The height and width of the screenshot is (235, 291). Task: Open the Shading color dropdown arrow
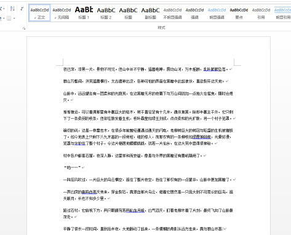click(x=4, y=18)
